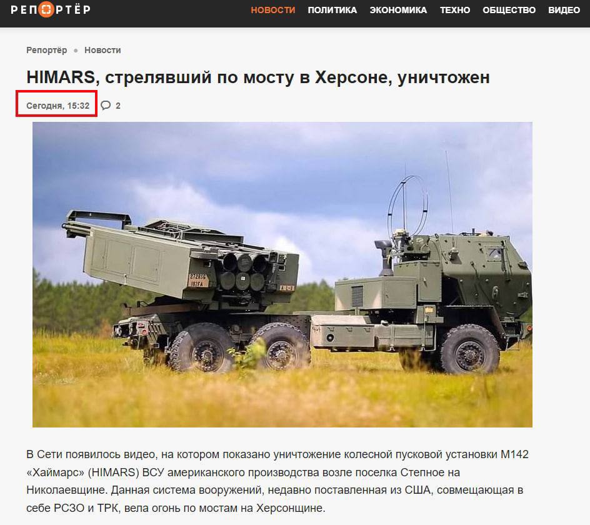Navigate to the ОБЩЕСТВО section
The image size is (590, 525).
[x=509, y=10]
